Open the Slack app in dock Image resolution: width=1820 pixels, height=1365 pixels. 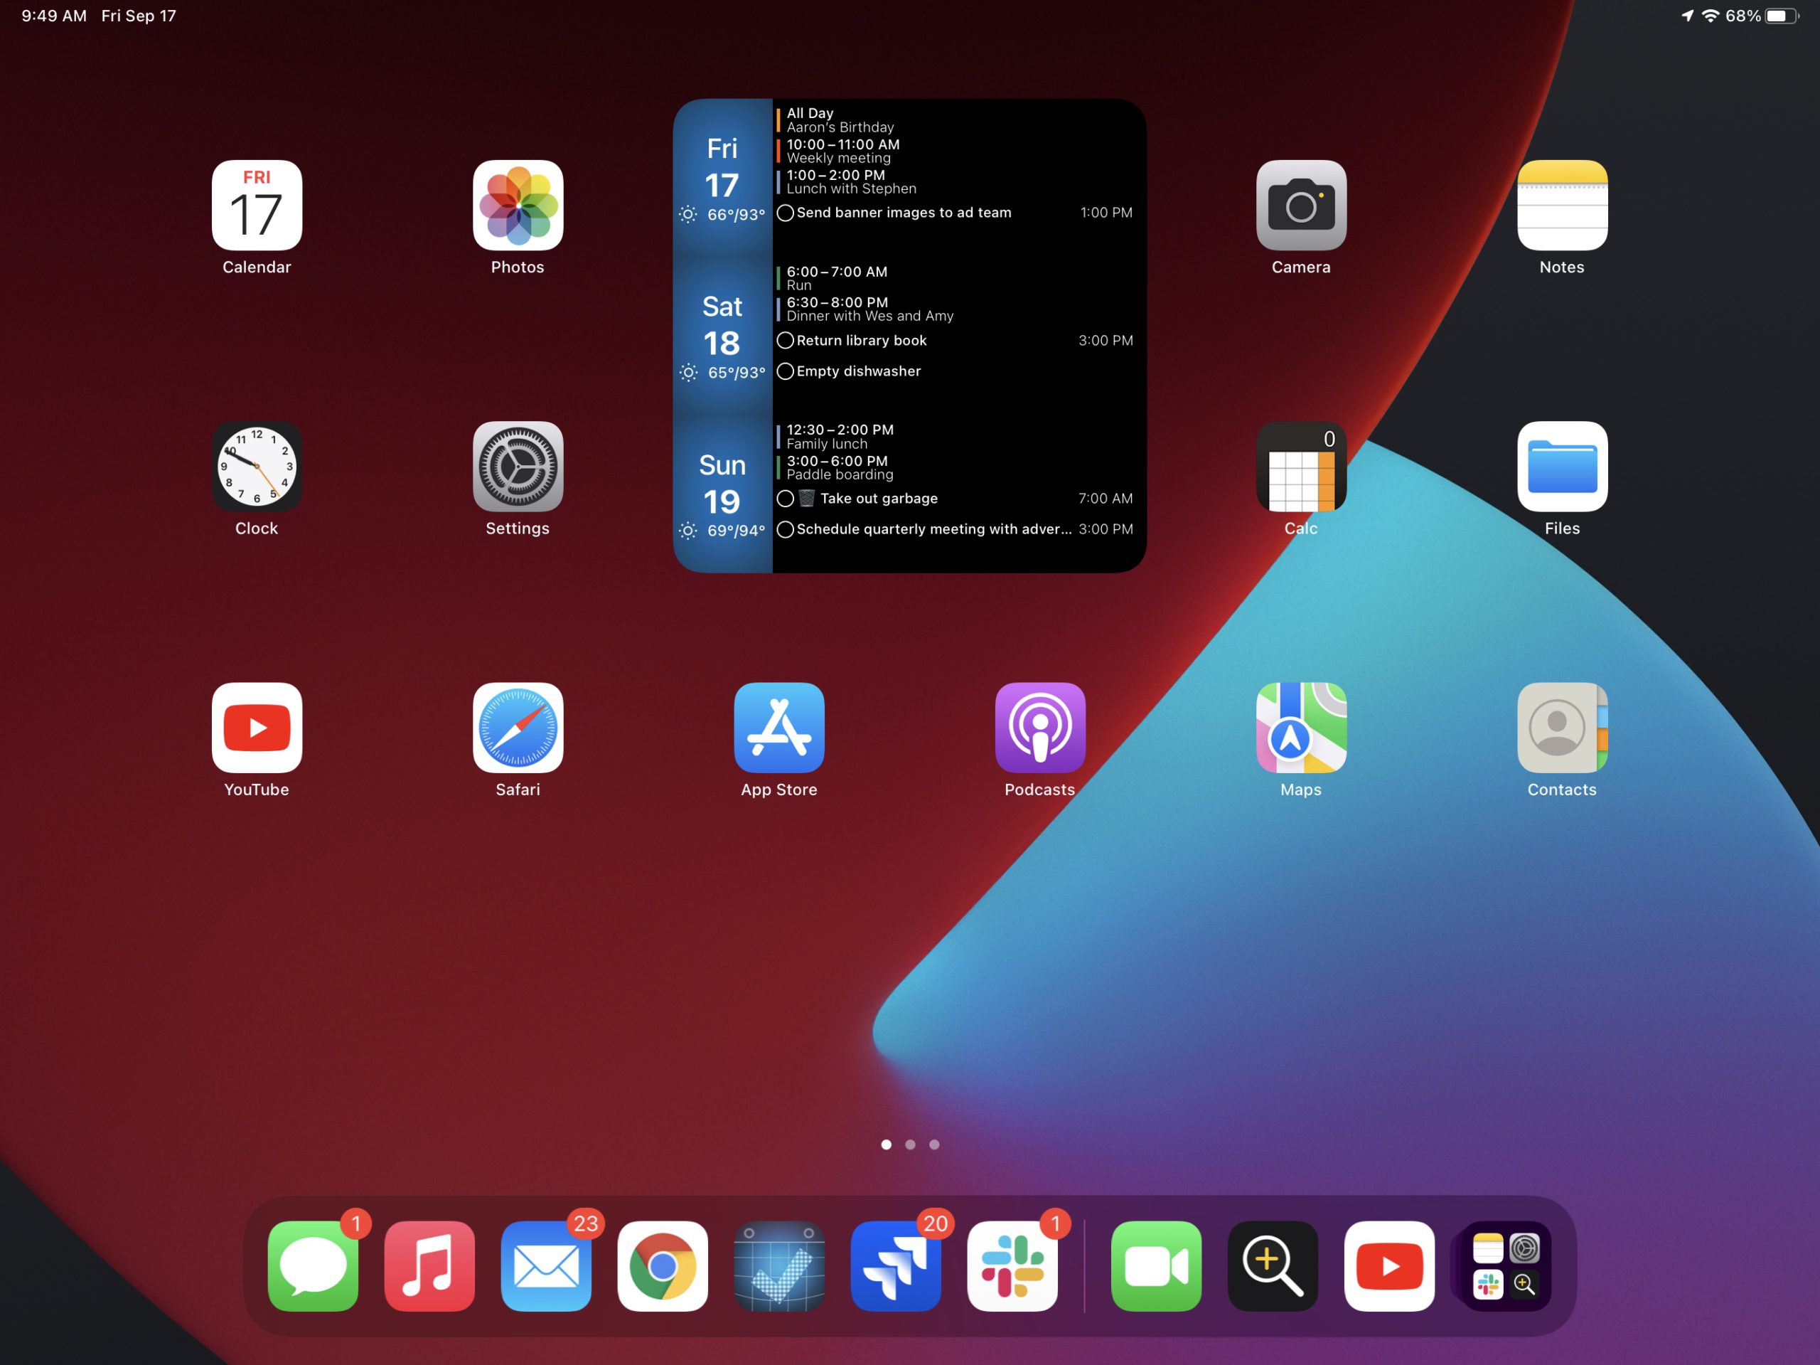(1012, 1266)
